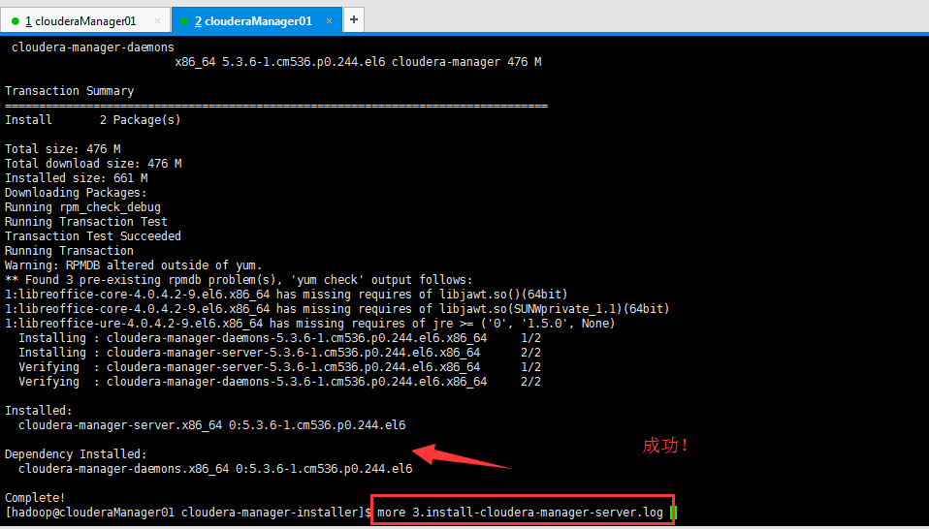The height and width of the screenshot is (529, 929).
Task: Click the green terminal cursor block
Action: 674,513
